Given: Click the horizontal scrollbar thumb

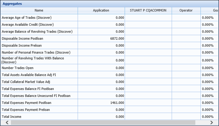Looking at the screenshot, I should click(103, 122).
